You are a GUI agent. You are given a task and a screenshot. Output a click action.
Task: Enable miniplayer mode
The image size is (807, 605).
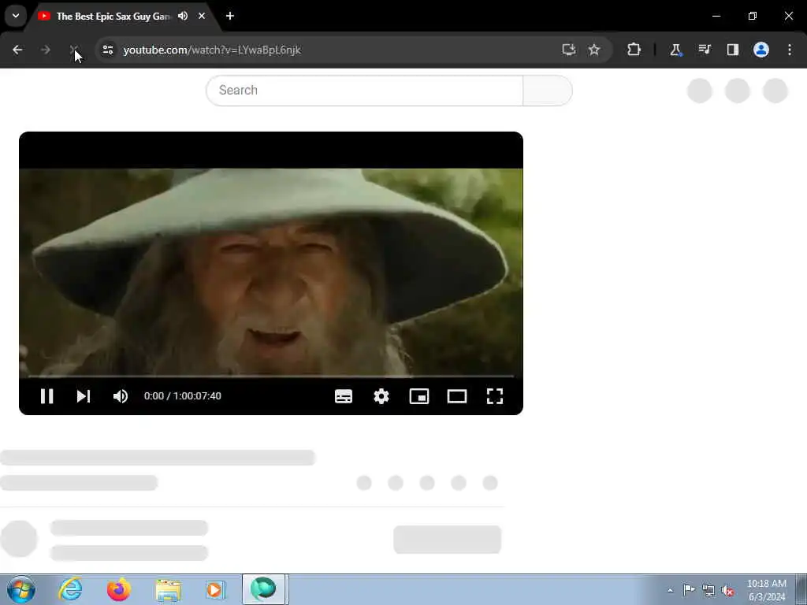tap(419, 396)
